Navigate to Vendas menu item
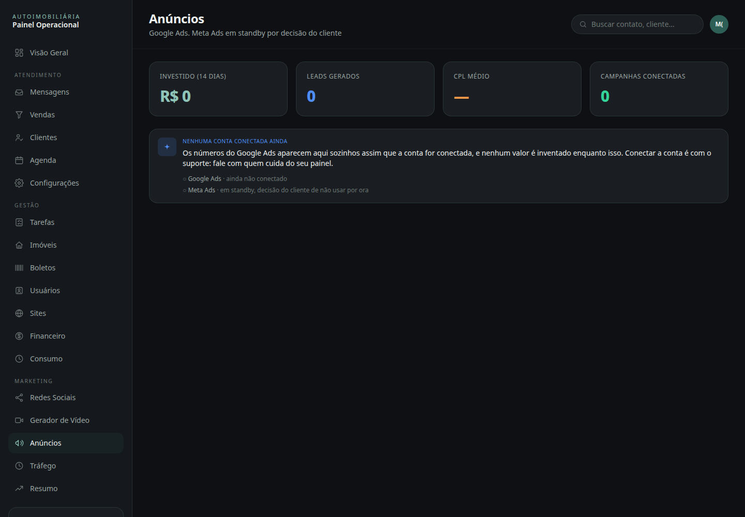 pos(66,115)
